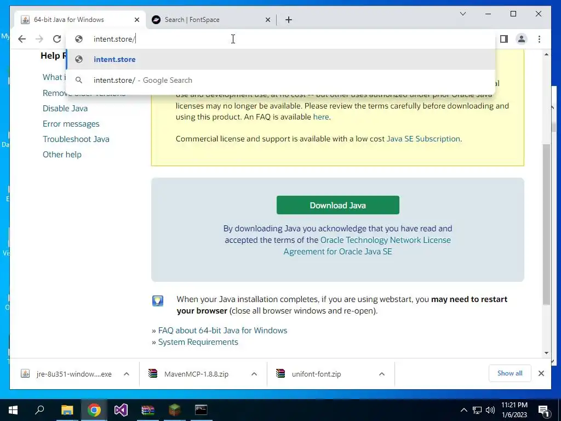Open FAQ about 64-bit Java for Windows
This screenshot has width=561, height=421.
pos(222,331)
